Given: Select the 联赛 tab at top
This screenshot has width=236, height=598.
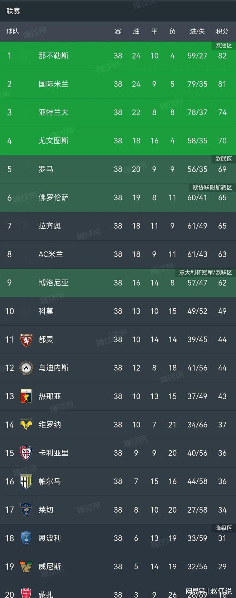Looking at the screenshot, I should pyautogui.click(x=13, y=11).
